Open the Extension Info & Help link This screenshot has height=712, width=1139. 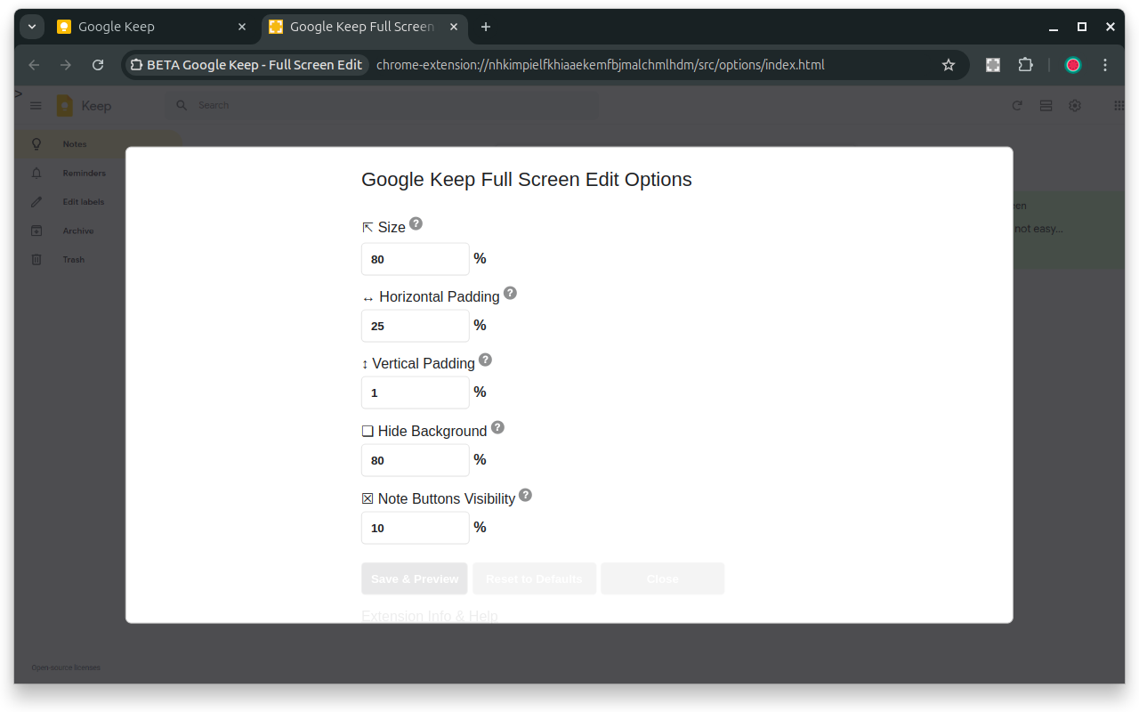[430, 616]
